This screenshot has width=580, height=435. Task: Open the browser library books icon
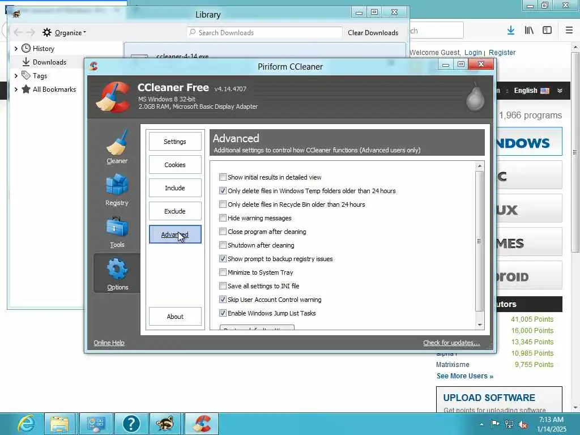pos(529,31)
